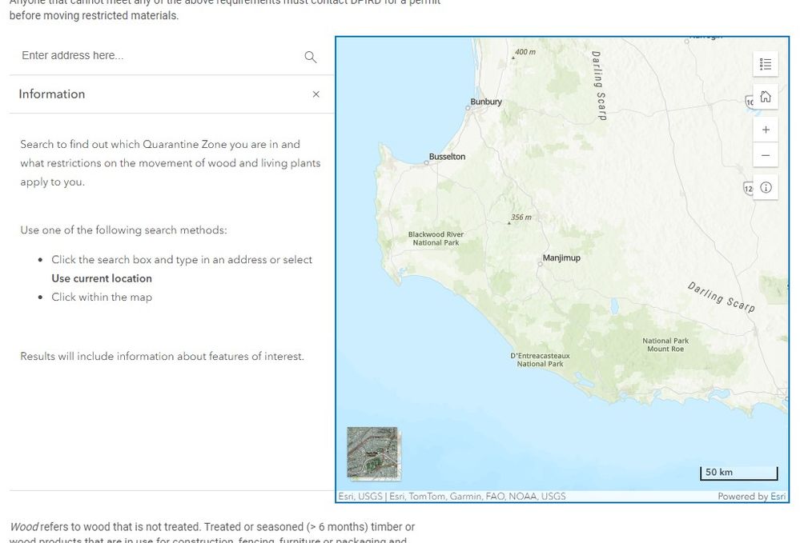Image resolution: width=800 pixels, height=543 pixels.
Task: Open the map info button
Action: 766,187
